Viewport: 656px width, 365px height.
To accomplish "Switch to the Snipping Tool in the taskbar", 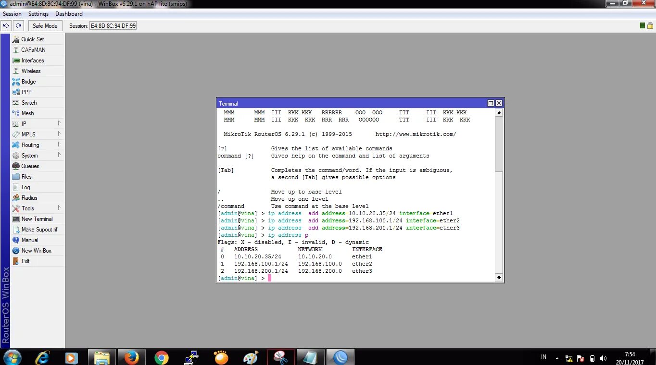I will tap(280, 357).
